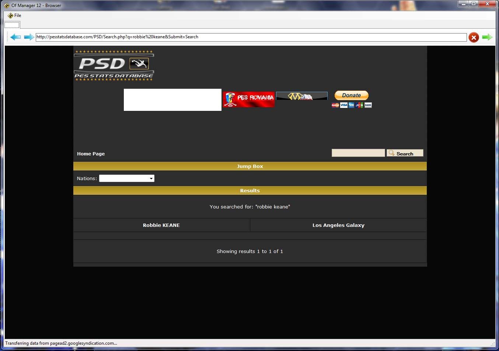
Task: Click the Of Manager 12 title bar icon
Action: click(x=7, y=6)
